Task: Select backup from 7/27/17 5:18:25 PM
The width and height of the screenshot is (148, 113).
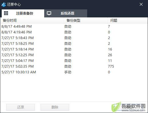Action: click(x=74, y=44)
